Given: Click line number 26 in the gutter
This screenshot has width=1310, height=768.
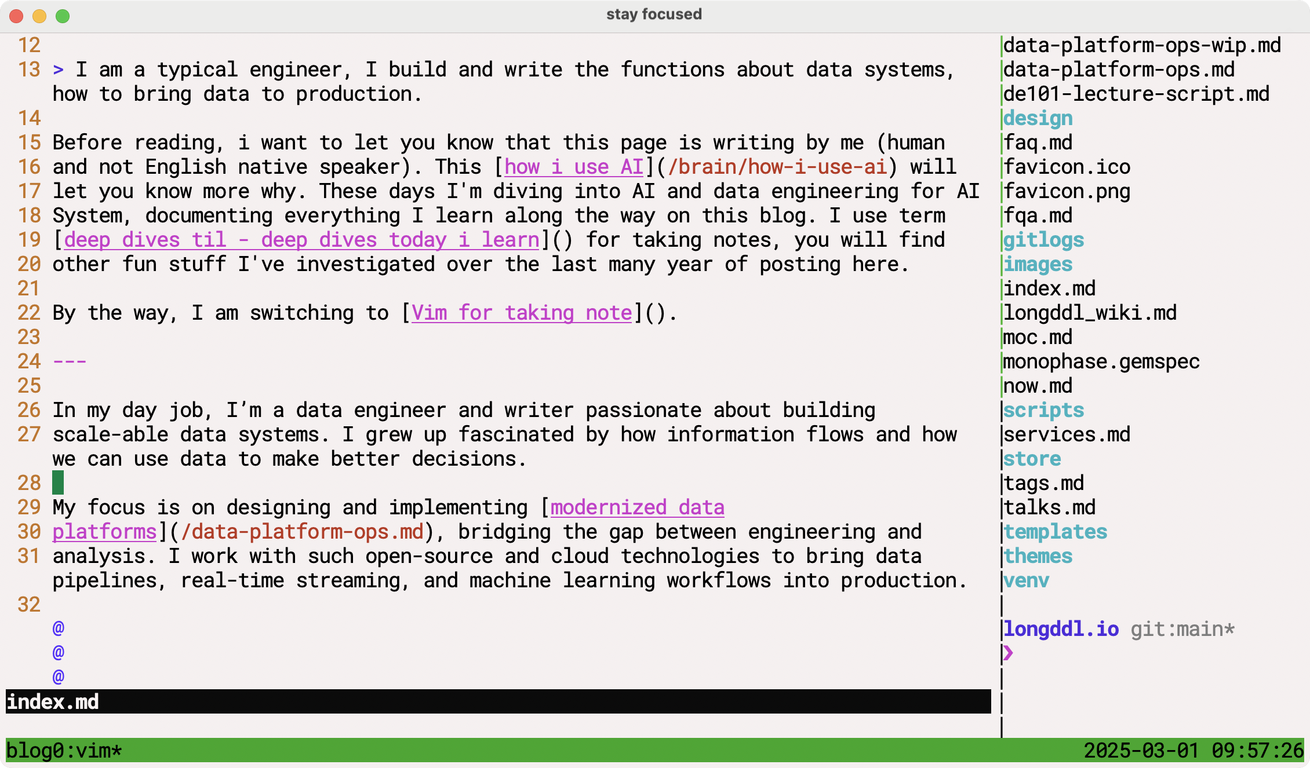Looking at the screenshot, I should tap(29, 410).
